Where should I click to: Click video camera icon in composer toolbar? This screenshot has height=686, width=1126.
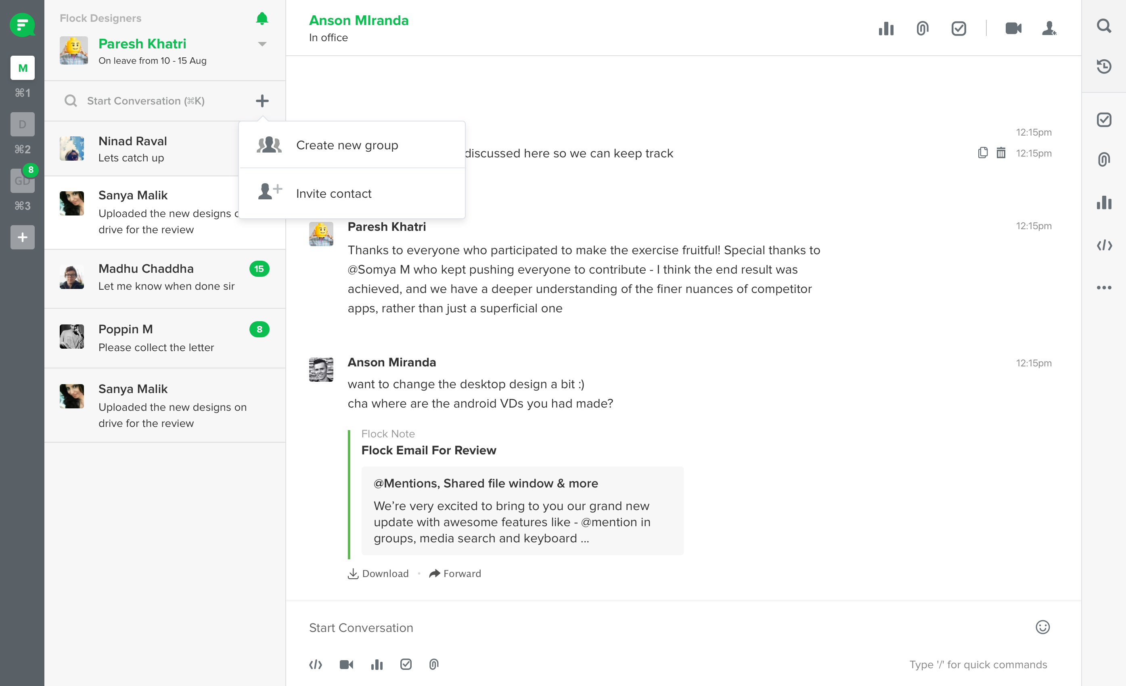pyautogui.click(x=346, y=665)
